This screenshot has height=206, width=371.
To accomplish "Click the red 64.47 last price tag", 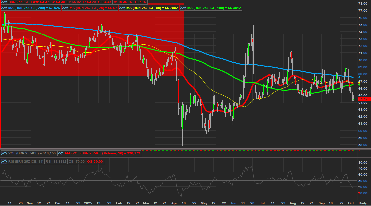I will [363, 99].
